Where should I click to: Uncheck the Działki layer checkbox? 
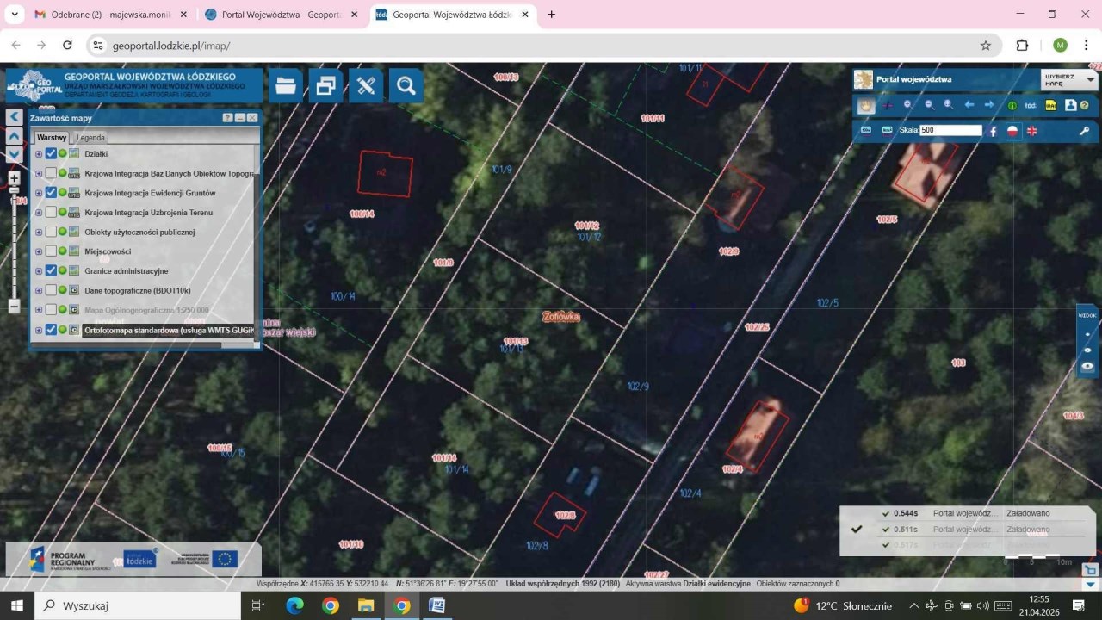(x=52, y=153)
